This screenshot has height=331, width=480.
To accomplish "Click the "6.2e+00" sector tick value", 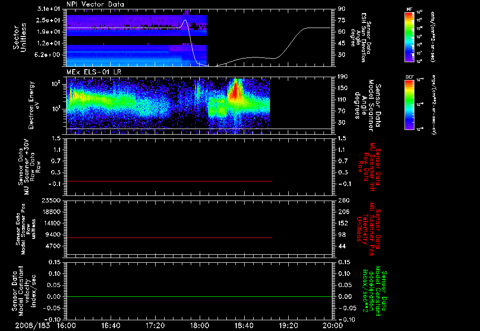I will [49, 55].
